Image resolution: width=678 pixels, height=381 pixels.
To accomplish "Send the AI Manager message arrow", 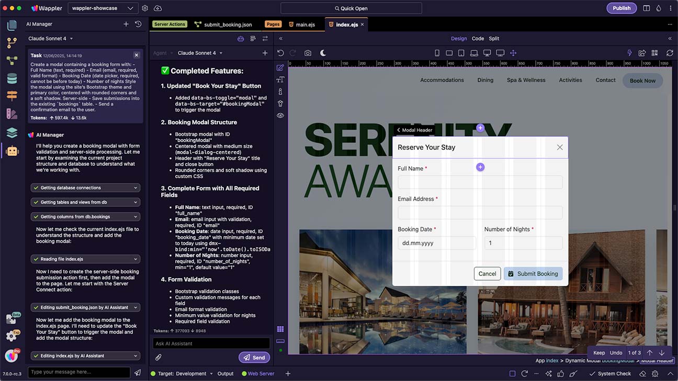I will pos(138,373).
